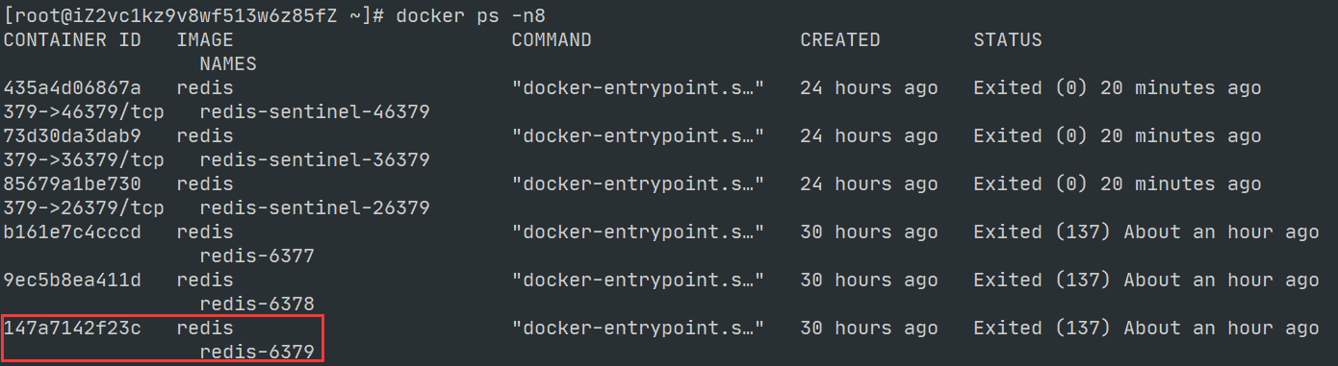Click the CONTAINER ID column header
The image size is (1338, 366).
coord(72,40)
